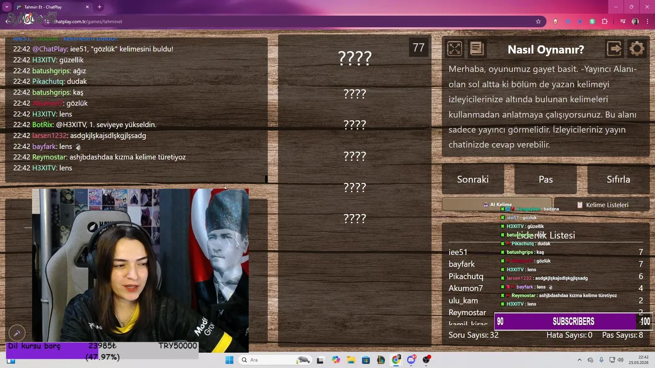
Task: Click ulu_kam in the leaderboard
Action: pos(463,300)
